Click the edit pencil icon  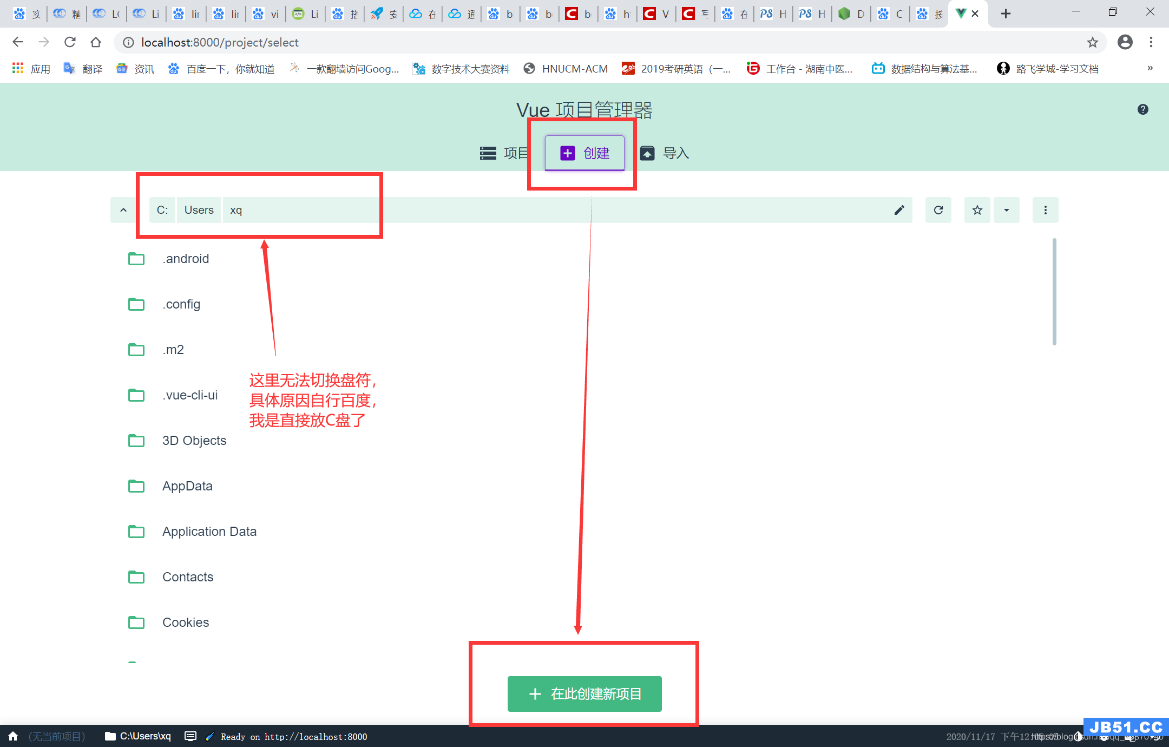tap(899, 209)
